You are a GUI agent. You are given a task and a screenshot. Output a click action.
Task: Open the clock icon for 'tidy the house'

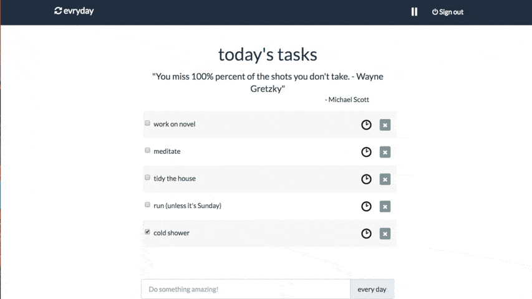coord(366,179)
